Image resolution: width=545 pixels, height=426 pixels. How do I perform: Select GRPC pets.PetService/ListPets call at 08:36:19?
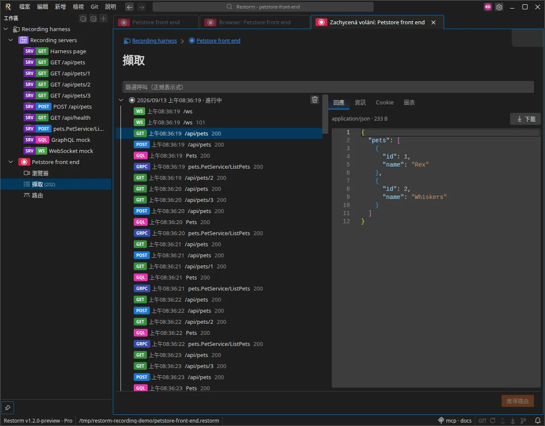pyautogui.click(x=219, y=167)
